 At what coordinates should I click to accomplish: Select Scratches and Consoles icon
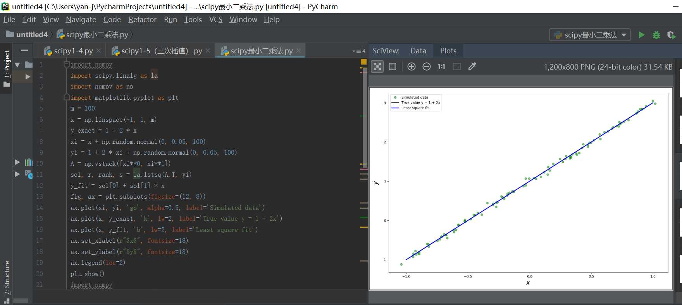29,174
